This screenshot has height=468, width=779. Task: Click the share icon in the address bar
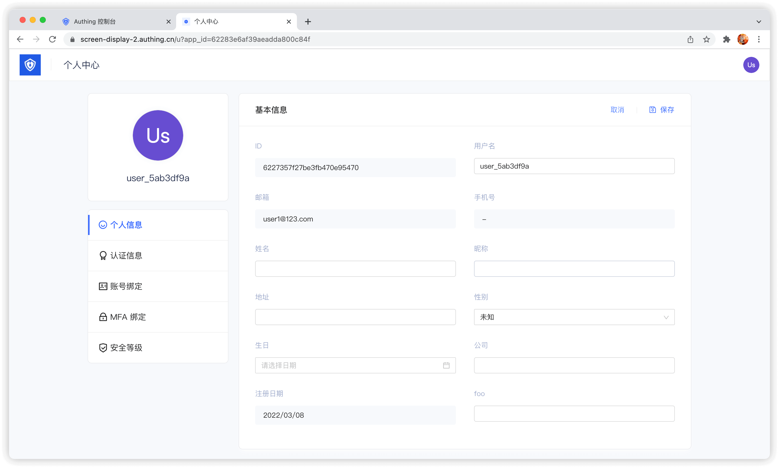pos(690,39)
